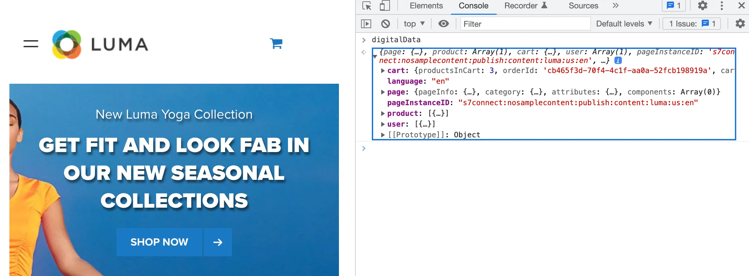Create a live expression with eye icon

[x=444, y=24]
